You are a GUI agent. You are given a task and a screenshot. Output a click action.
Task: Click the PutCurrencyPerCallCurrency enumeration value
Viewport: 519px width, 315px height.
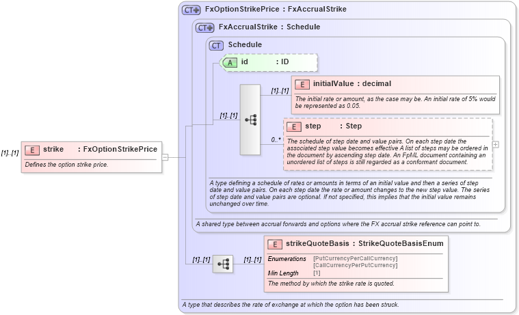tap(355, 258)
